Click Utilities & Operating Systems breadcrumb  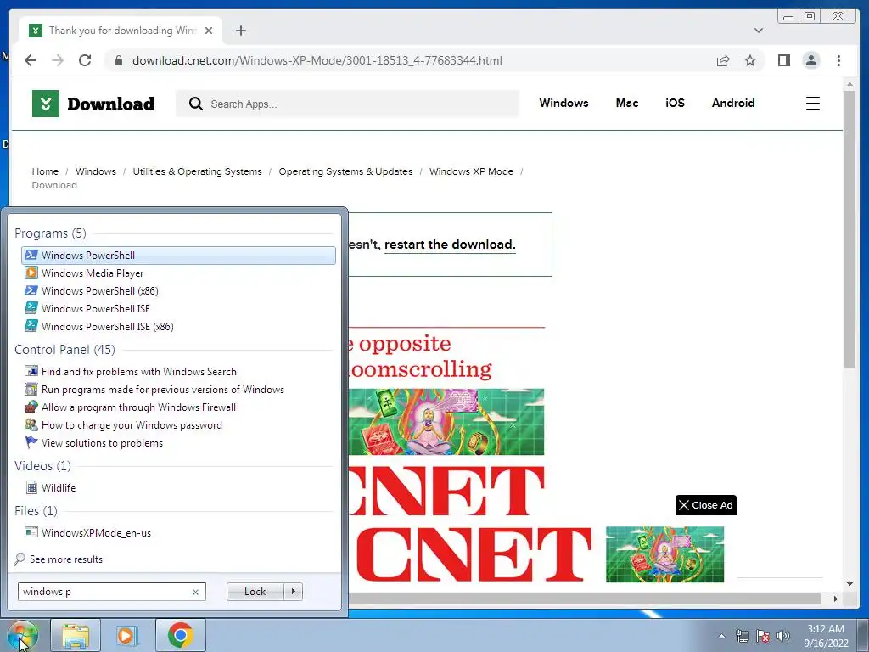coord(197,171)
